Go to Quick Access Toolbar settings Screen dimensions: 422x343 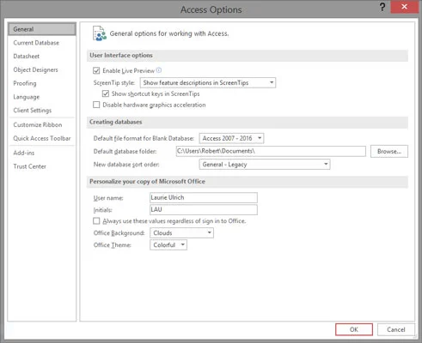42,138
